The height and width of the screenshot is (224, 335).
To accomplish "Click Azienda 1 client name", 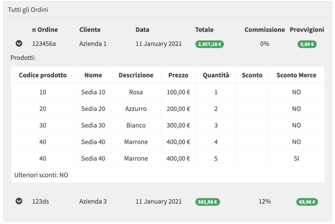I will [x=93, y=44].
